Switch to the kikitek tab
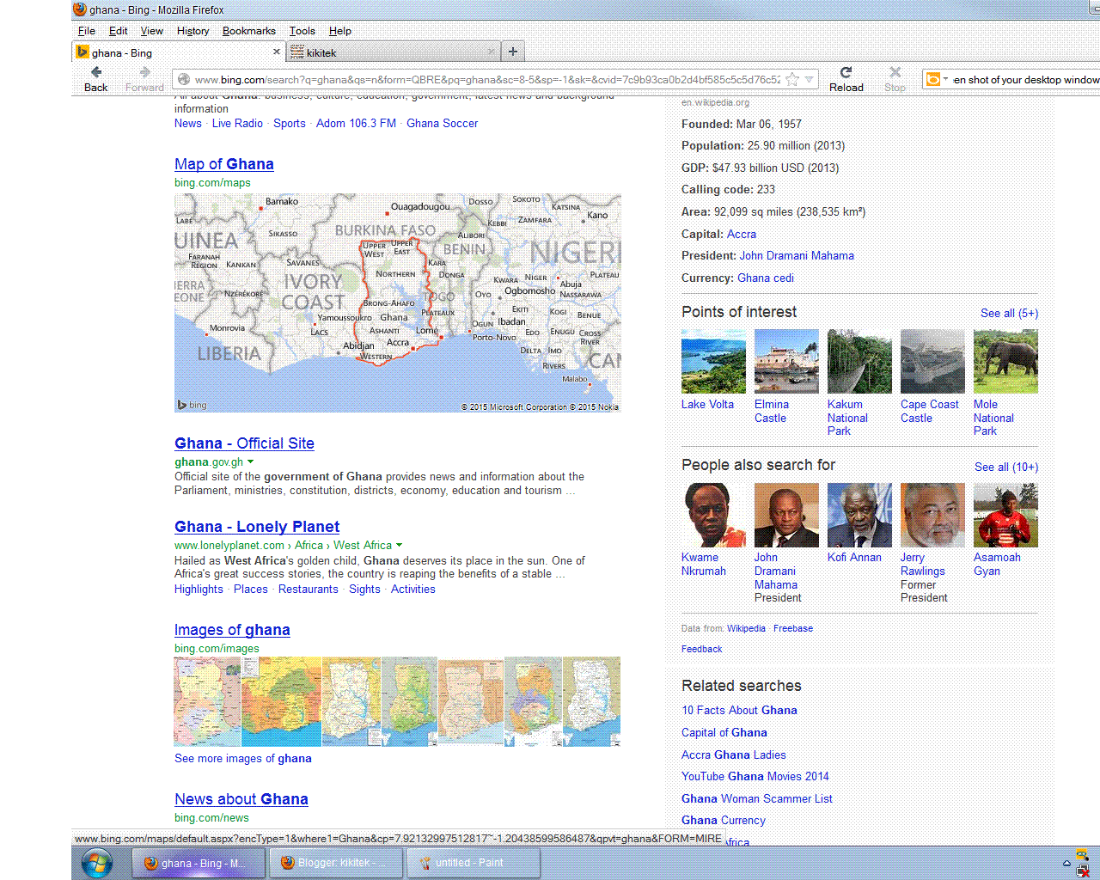 coord(394,52)
